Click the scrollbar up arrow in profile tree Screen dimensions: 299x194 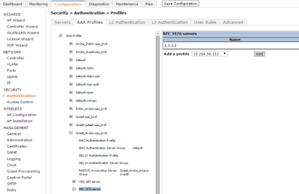[x=158, y=34]
